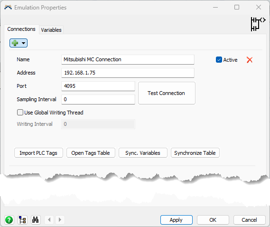Go to next object with right arrow

pos(60,220)
